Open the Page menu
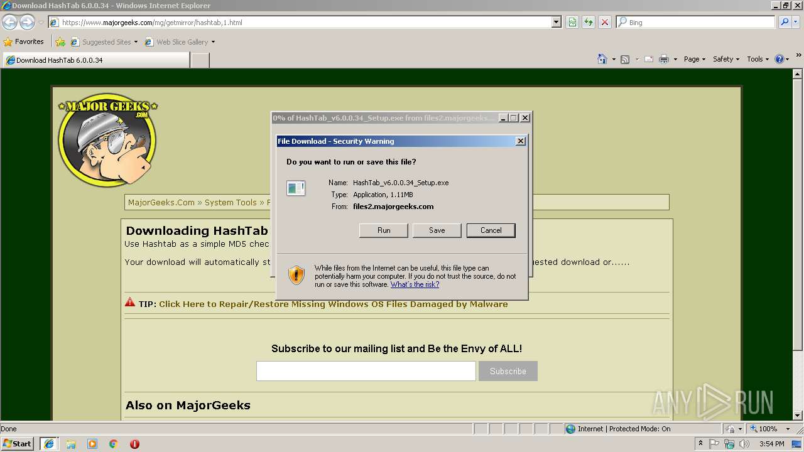Viewport: 804px width, 452px height. pyautogui.click(x=695, y=59)
